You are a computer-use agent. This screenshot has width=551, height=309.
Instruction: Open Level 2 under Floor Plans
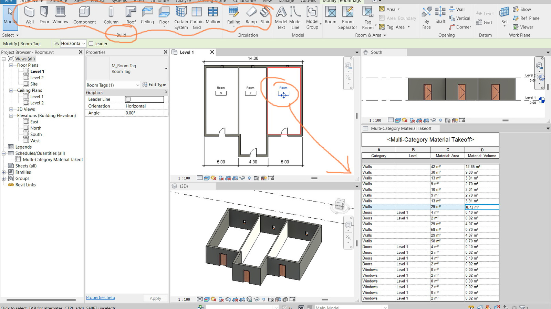click(37, 78)
